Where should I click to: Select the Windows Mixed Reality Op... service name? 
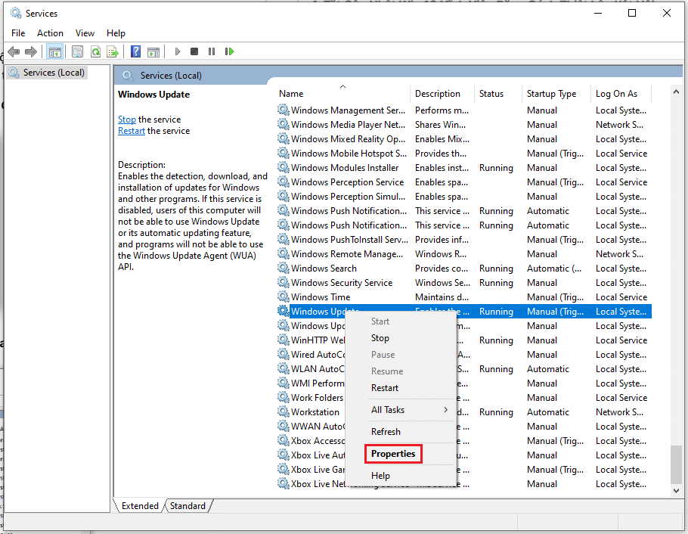(348, 138)
